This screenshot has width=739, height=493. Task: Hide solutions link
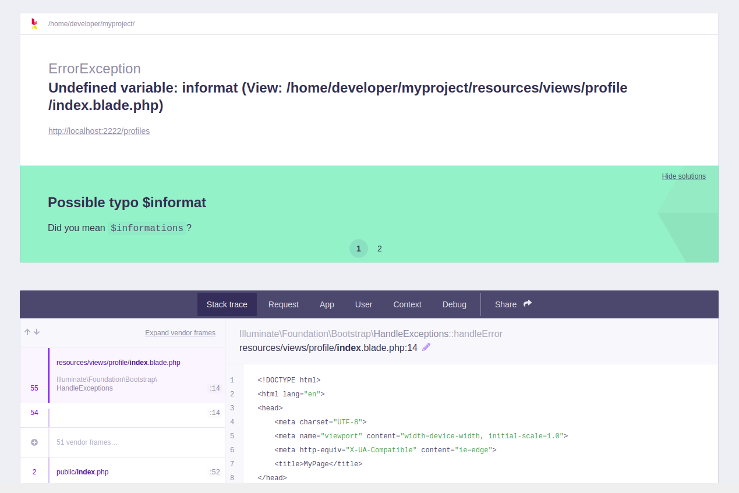pyautogui.click(x=684, y=176)
